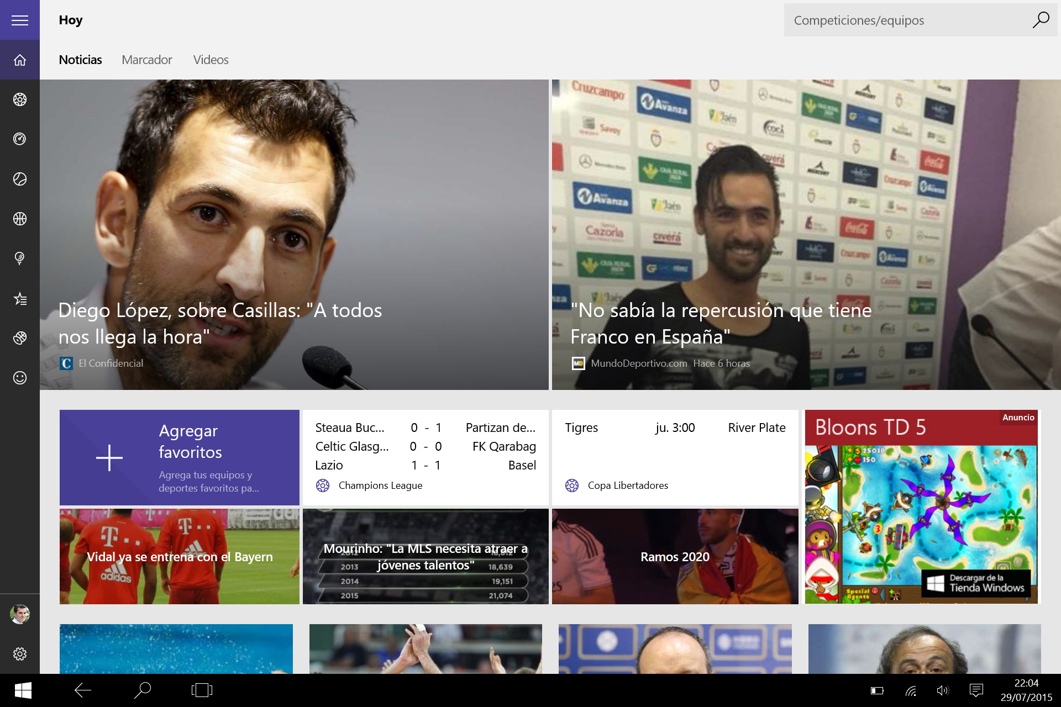
Task: Open the favorites star list icon
Action: click(20, 299)
